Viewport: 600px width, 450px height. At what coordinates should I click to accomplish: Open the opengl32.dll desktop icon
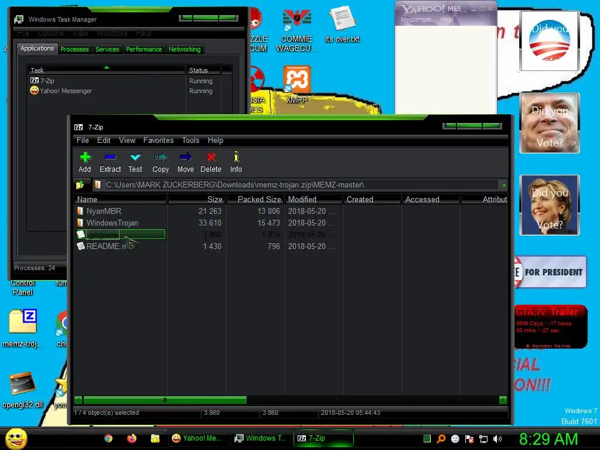(x=23, y=390)
